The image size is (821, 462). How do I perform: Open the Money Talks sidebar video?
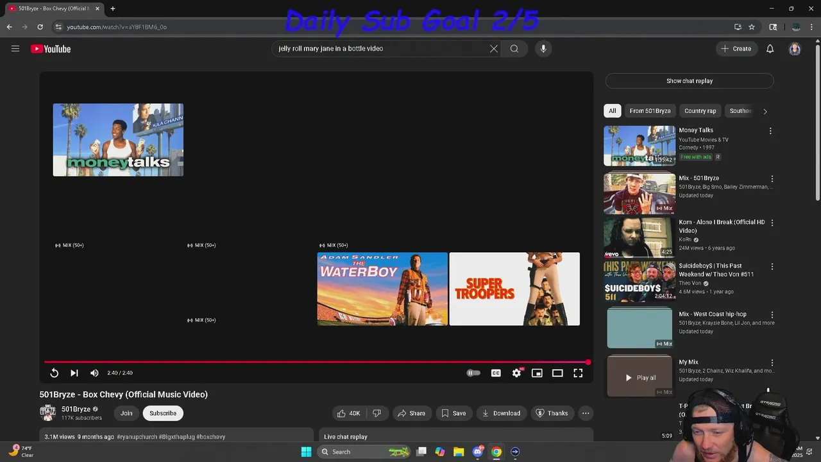(x=639, y=146)
